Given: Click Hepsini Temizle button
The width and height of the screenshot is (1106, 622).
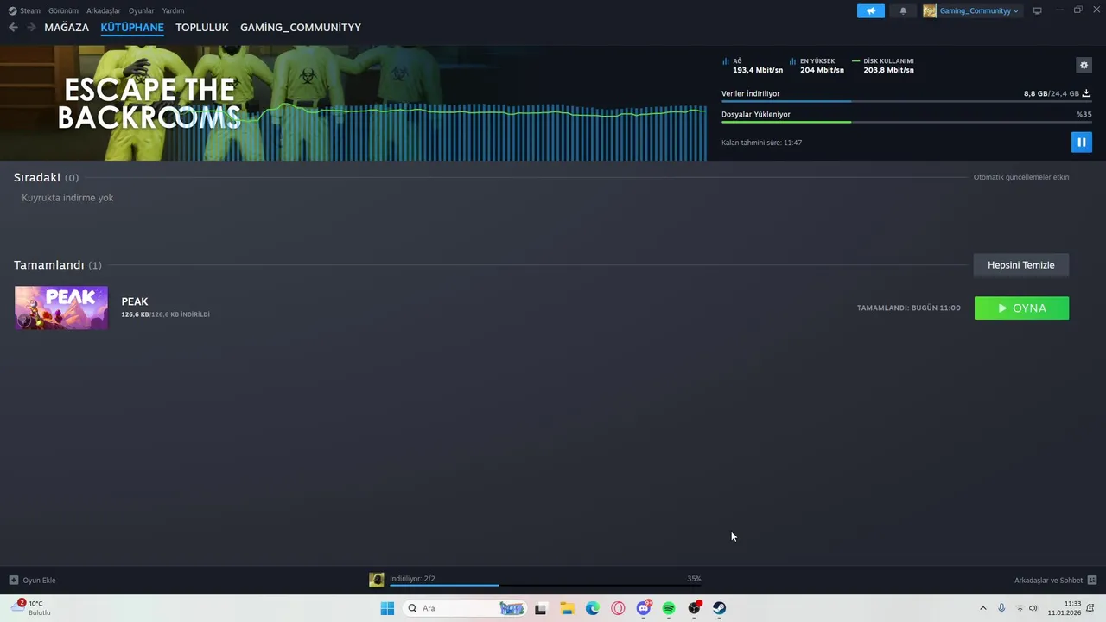Looking at the screenshot, I should point(1021,265).
